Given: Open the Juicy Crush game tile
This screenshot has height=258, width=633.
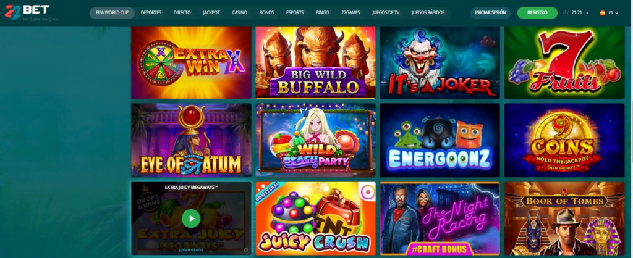Looking at the screenshot, I should [x=315, y=218].
